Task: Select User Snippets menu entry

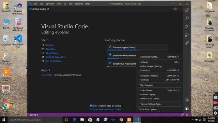Action: point(159,85)
